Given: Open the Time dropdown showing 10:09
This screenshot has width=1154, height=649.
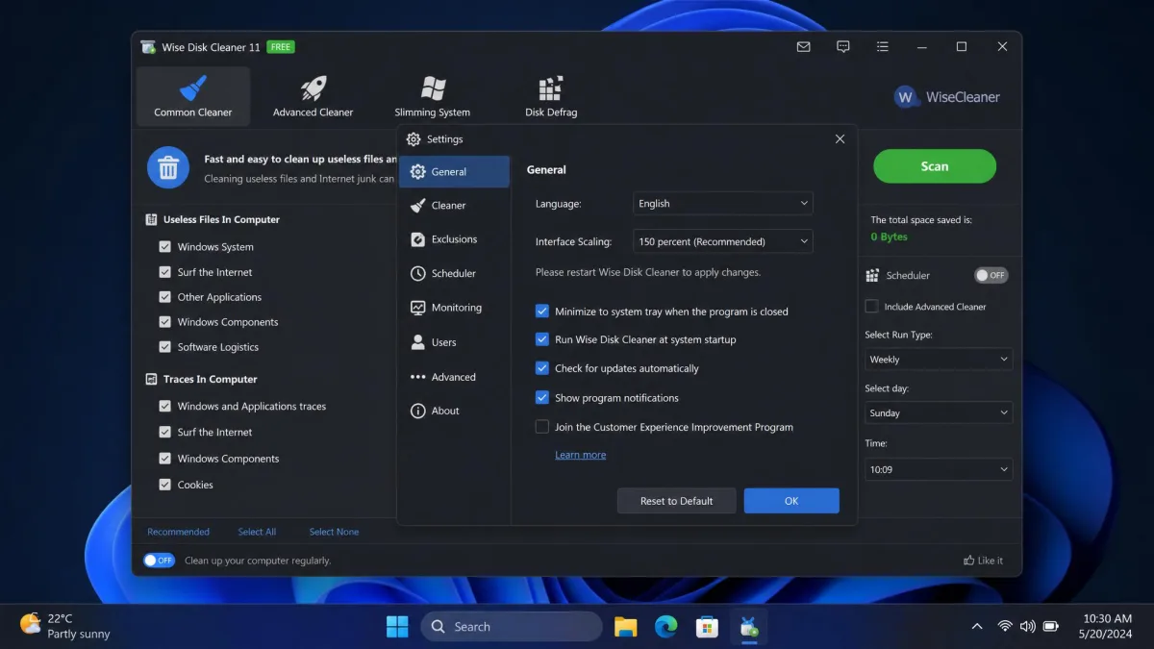Looking at the screenshot, I should pos(939,469).
